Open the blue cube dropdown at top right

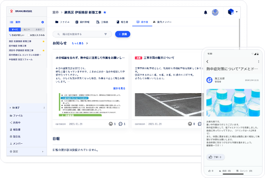tap(233, 12)
